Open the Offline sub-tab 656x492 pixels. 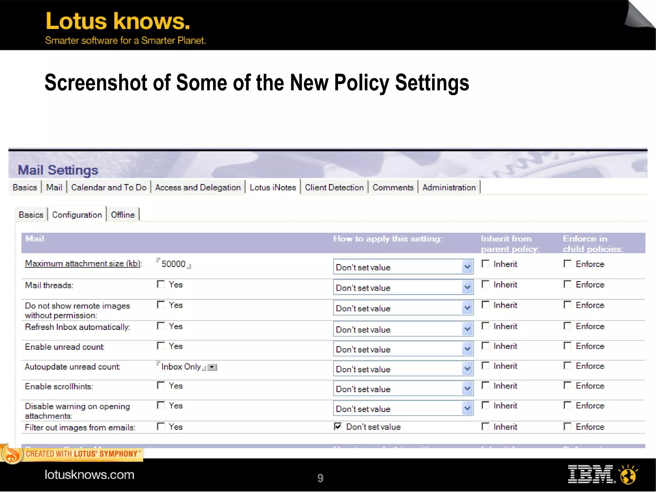point(123,215)
